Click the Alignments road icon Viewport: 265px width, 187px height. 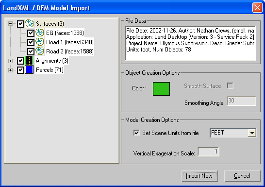29,60
